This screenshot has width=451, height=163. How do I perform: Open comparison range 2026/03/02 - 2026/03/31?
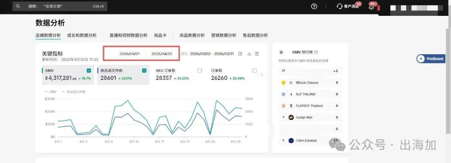click(212, 54)
